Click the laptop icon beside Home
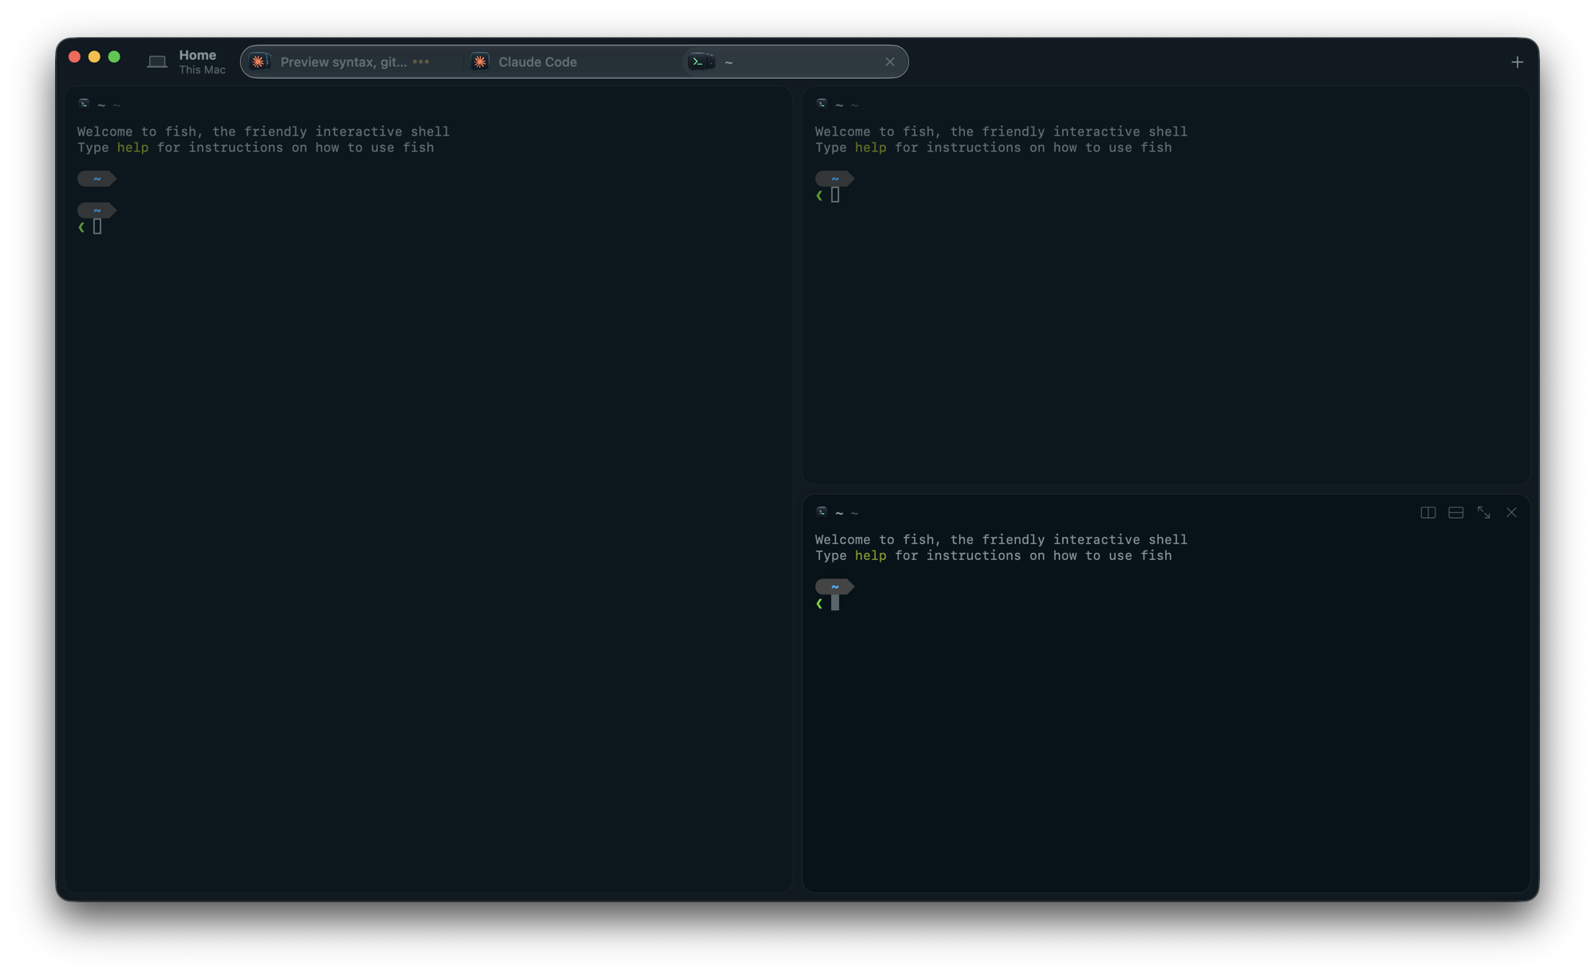The width and height of the screenshot is (1595, 975). 157,62
